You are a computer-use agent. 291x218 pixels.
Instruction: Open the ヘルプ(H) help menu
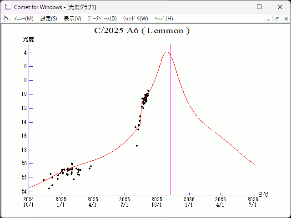[164, 19]
